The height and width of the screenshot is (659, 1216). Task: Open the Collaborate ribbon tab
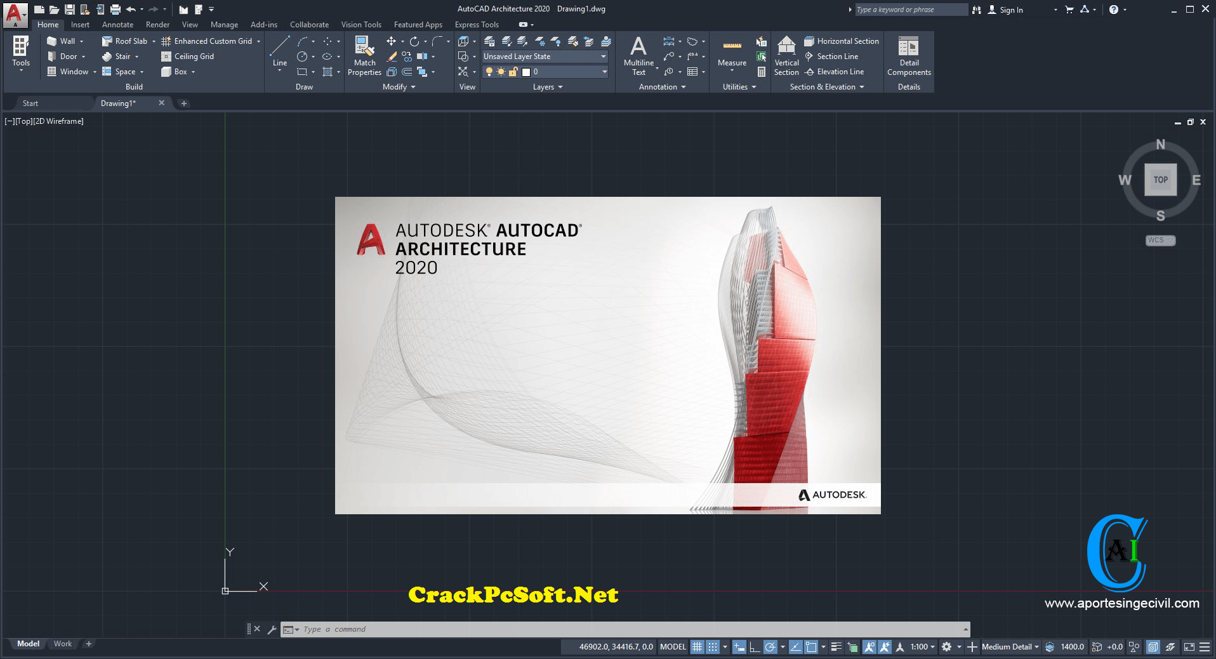tap(309, 25)
